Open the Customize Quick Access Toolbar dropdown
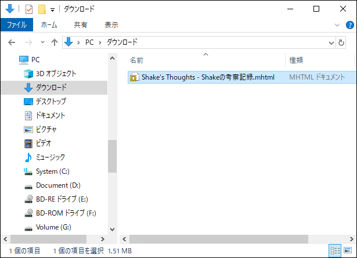The height and width of the screenshot is (258, 357). tap(53, 10)
